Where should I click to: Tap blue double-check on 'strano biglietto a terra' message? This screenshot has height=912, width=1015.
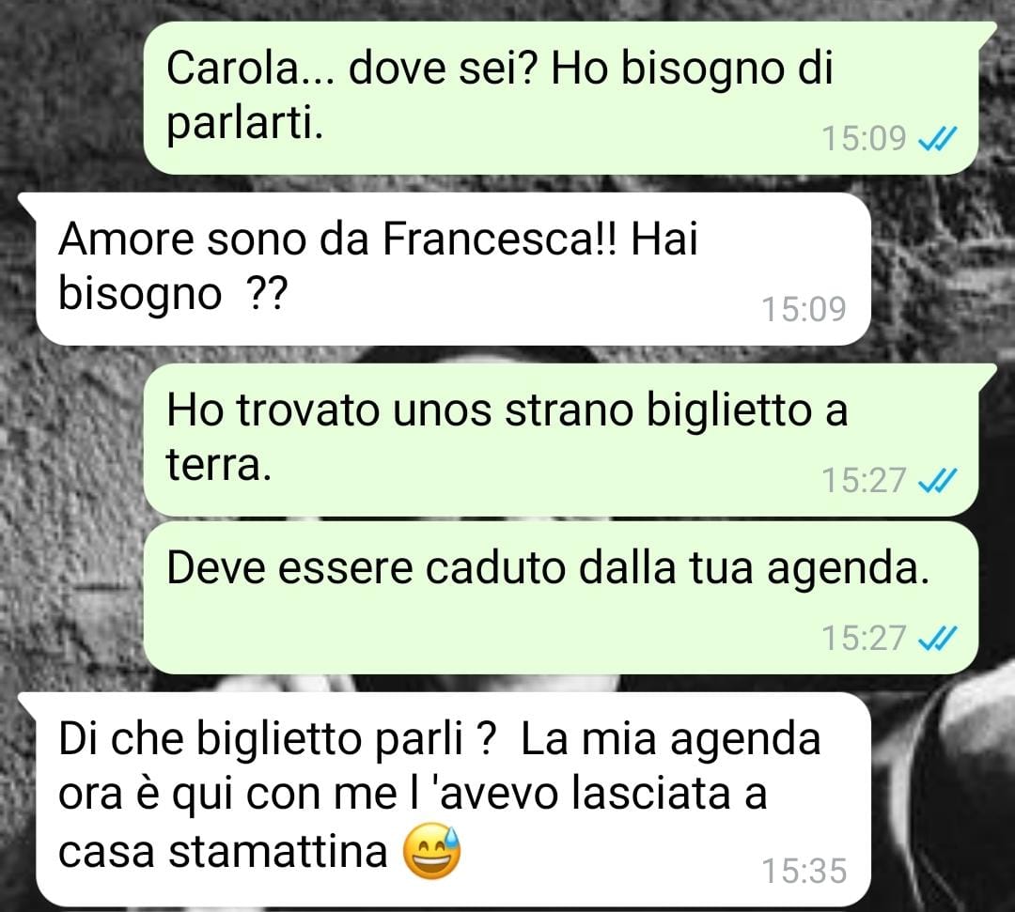pyautogui.click(x=937, y=481)
